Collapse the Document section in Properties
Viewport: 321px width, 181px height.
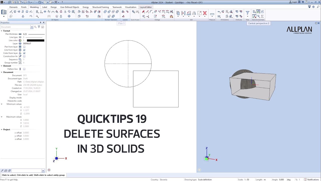[2, 72]
